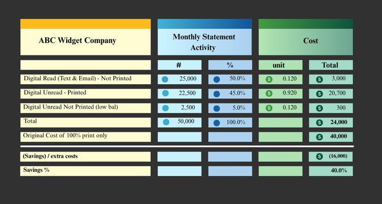The image size is (382, 204).
Task: Select the Digital Unread - Printed row label
Action: tap(85, 94)
